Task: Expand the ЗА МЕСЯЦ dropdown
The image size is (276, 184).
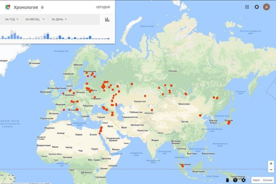Action: pyautogui.click(x=35, y=19)
